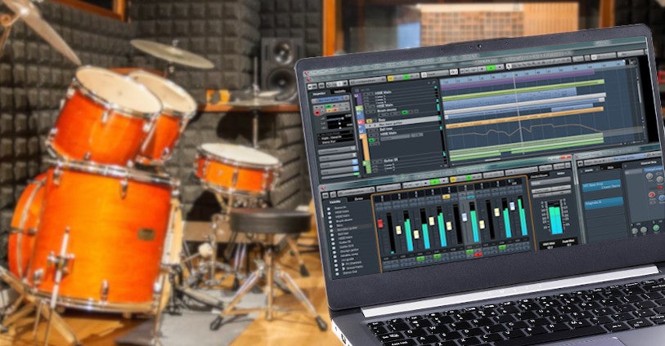Open the Strip tab in channel settings

610,168
